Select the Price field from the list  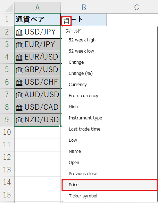coord(110,185)
